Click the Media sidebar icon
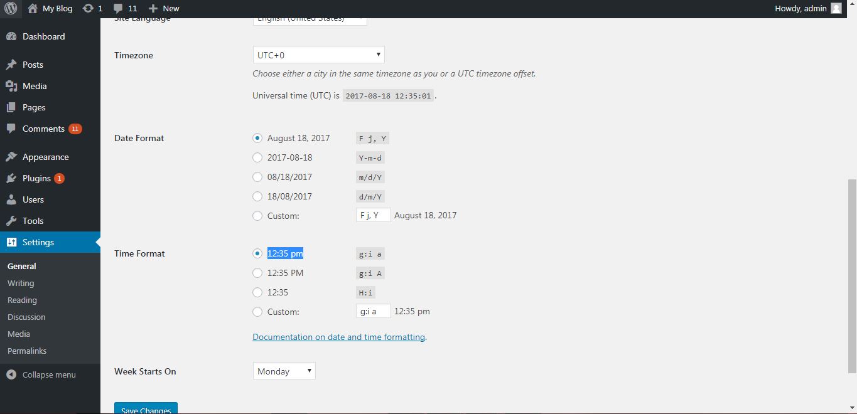Image resolution: width=857 pixels, height=414 pixels. coord(11,86)
